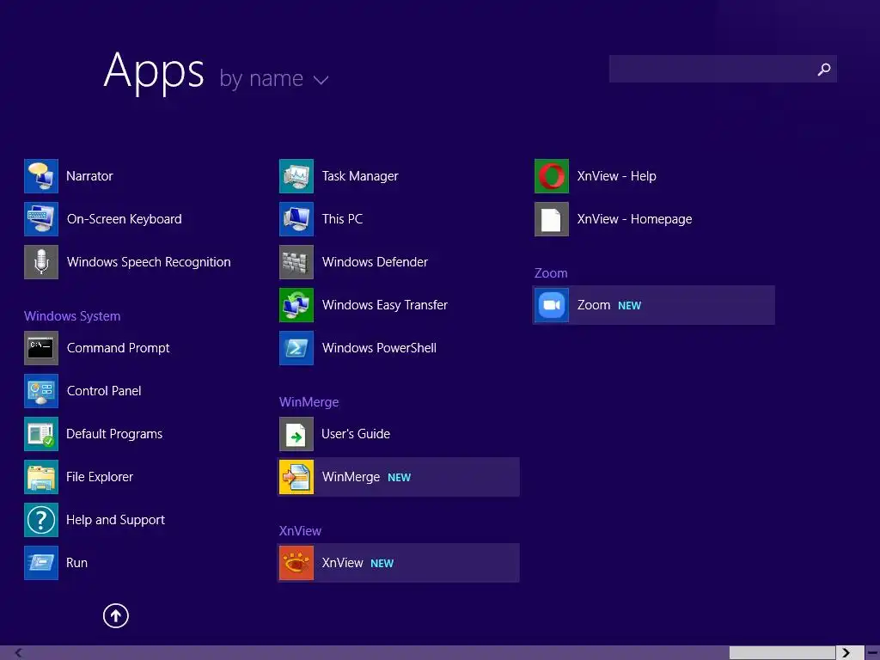880x660 pixels.
Task: Click the scrollbar right arrow
Action: 846,653
